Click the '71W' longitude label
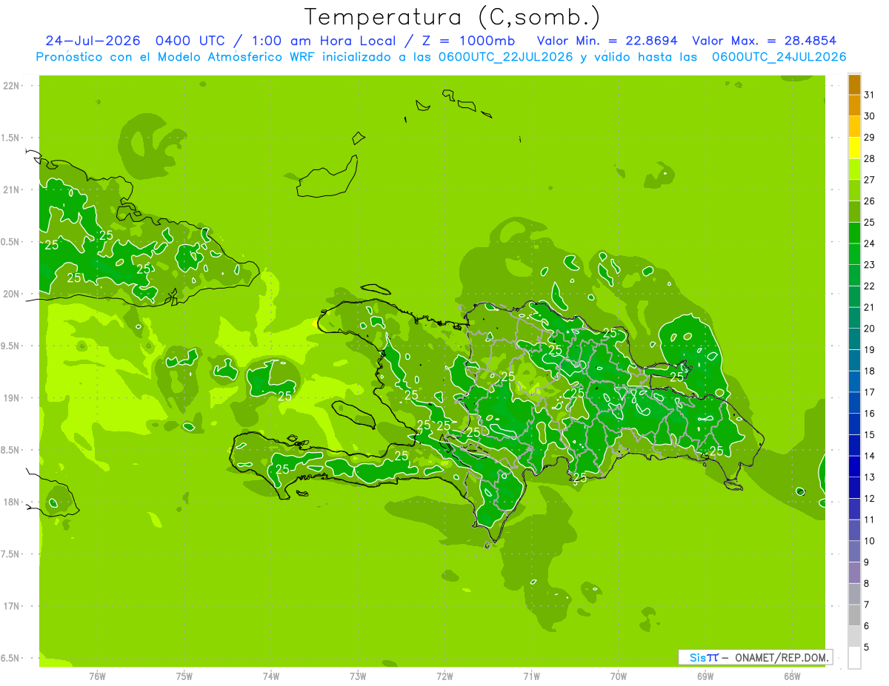This screenshot has height=686, width=889. tap(531, 676)
